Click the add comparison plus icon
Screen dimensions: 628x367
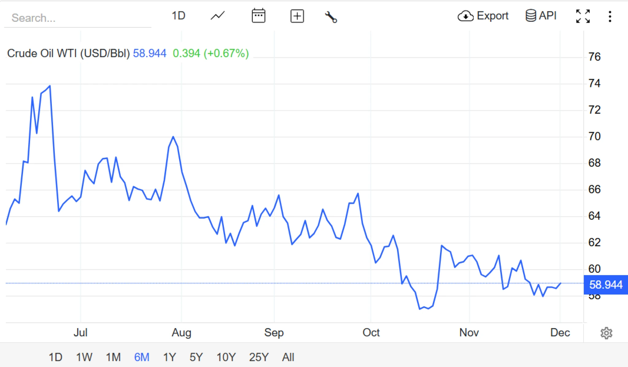click(x=297, y=16)
